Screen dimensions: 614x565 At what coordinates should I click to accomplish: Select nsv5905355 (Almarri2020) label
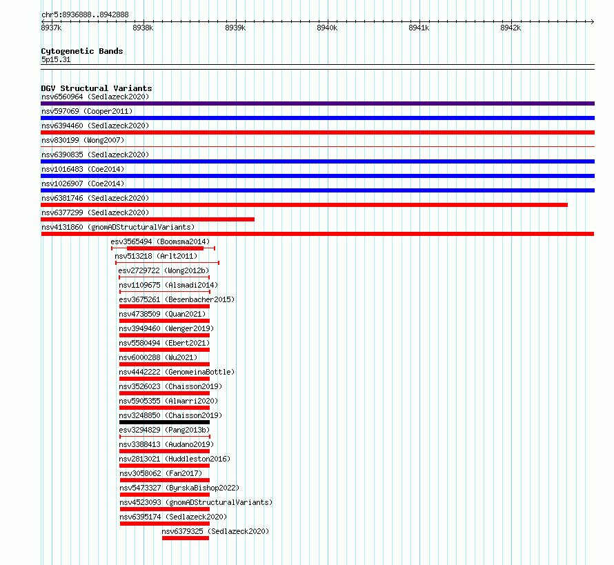pyautogui.click(x=168, y=401)
